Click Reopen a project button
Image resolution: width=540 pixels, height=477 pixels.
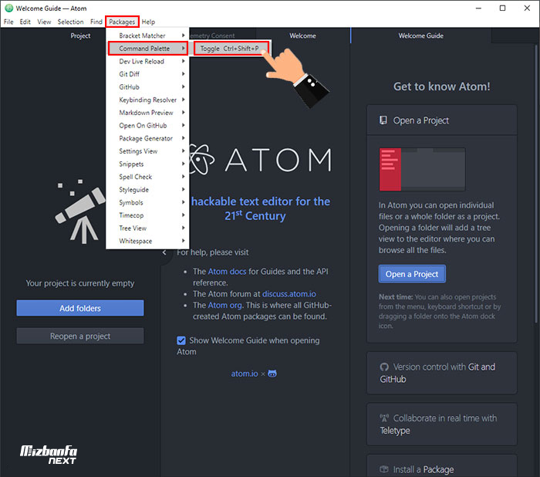click(80, 336)
